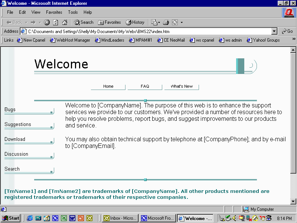Image resolution: width=297 pixels, height=223 pixels.
Task: Click the Home navigation button on page
Action: pos(108,87)
